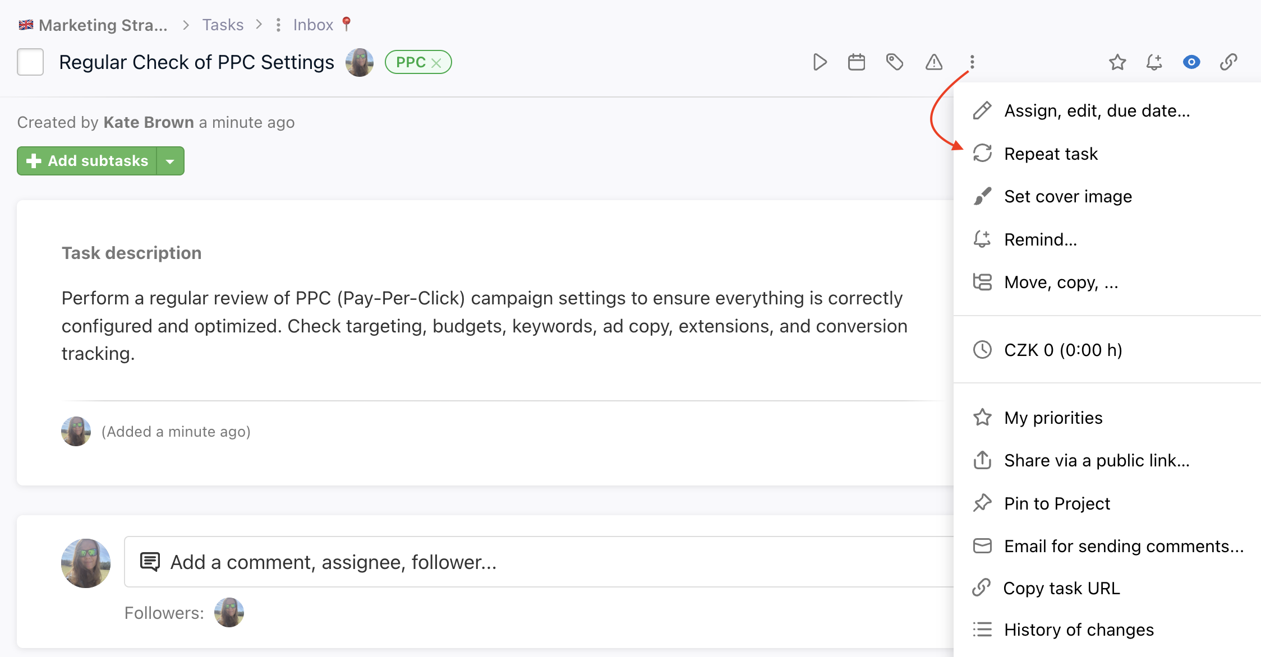
Task: Choose Remind... menu entry
Action: pyautogui.click(x=1107, y=239)
